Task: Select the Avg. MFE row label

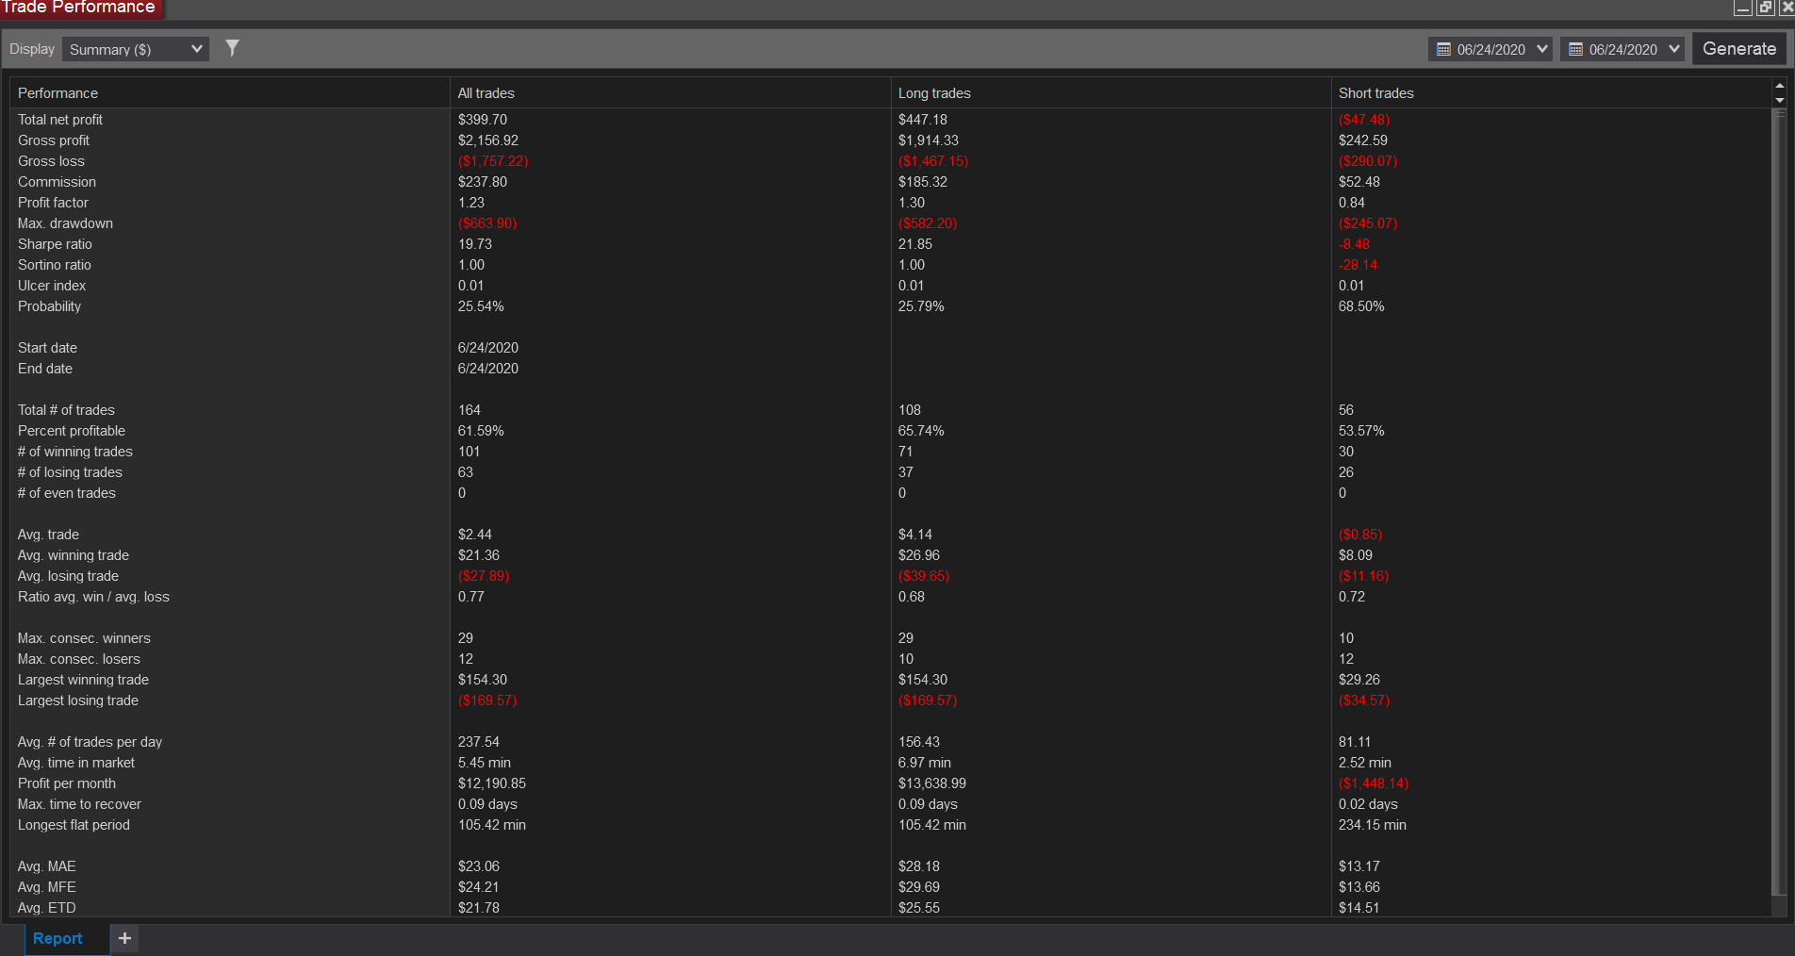Action: [x=47, y=887]
